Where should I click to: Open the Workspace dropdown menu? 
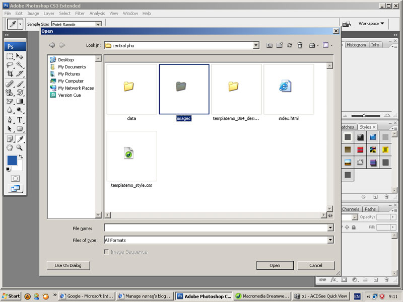pos(371,23)
